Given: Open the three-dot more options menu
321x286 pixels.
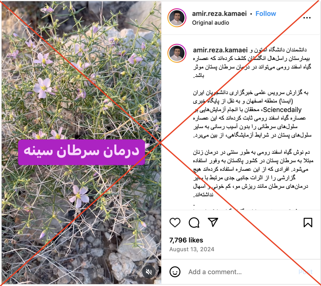Looking at the screenshot, I should [x=307, y=18].
